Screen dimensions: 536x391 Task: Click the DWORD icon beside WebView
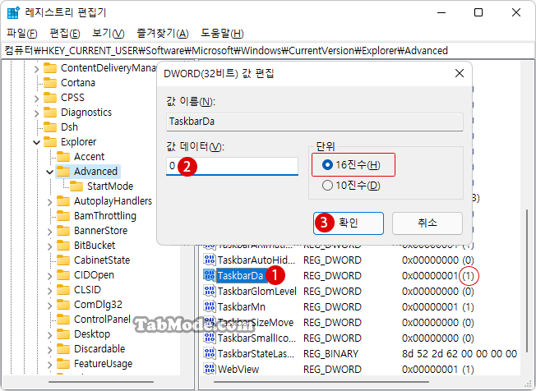click(209, 369)
